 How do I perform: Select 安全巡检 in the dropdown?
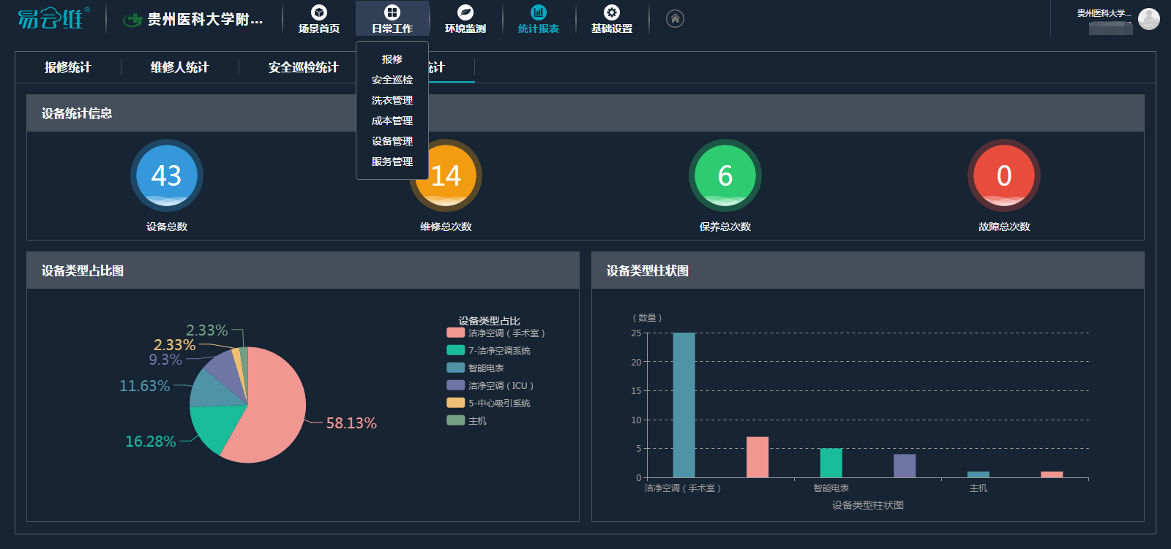click(x=392, y=80)
